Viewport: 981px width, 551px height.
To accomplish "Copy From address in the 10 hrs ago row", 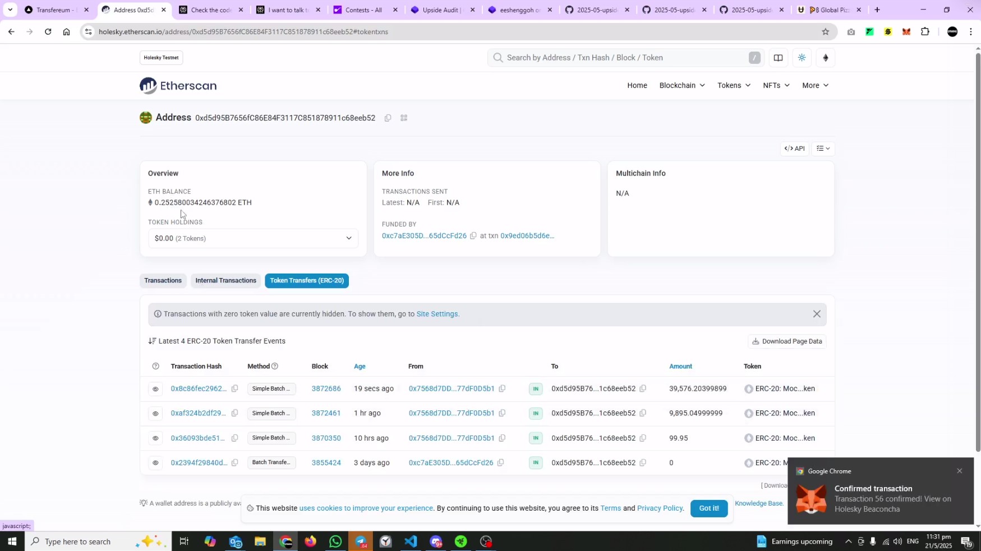I will (502, 438).
